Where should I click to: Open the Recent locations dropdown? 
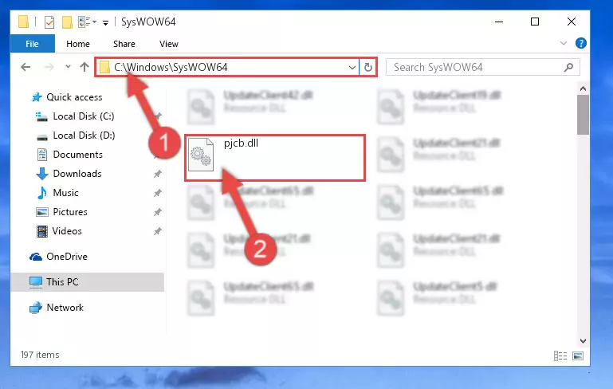68,67
